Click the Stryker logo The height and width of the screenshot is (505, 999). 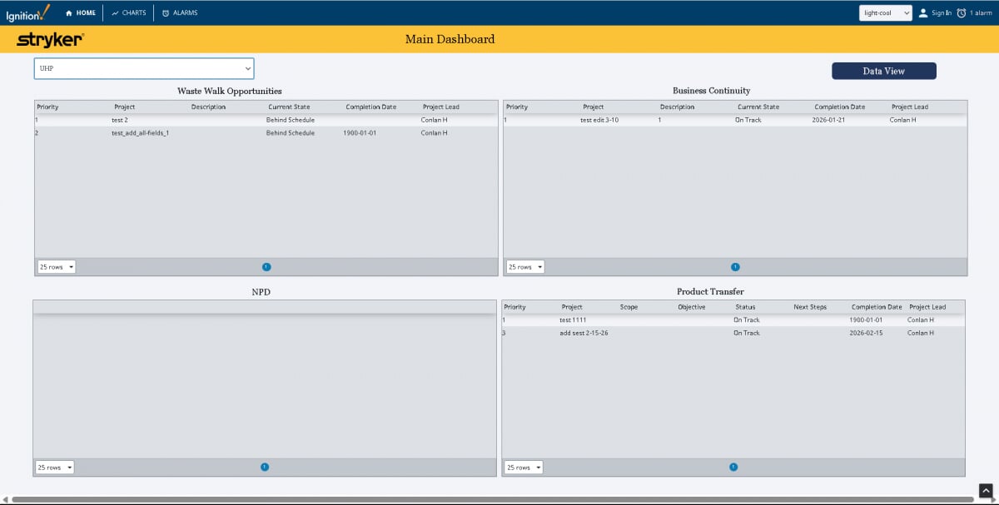[x=50, y=39]
